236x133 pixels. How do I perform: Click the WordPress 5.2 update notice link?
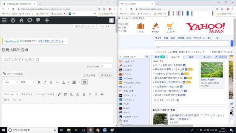coord(12,41)
